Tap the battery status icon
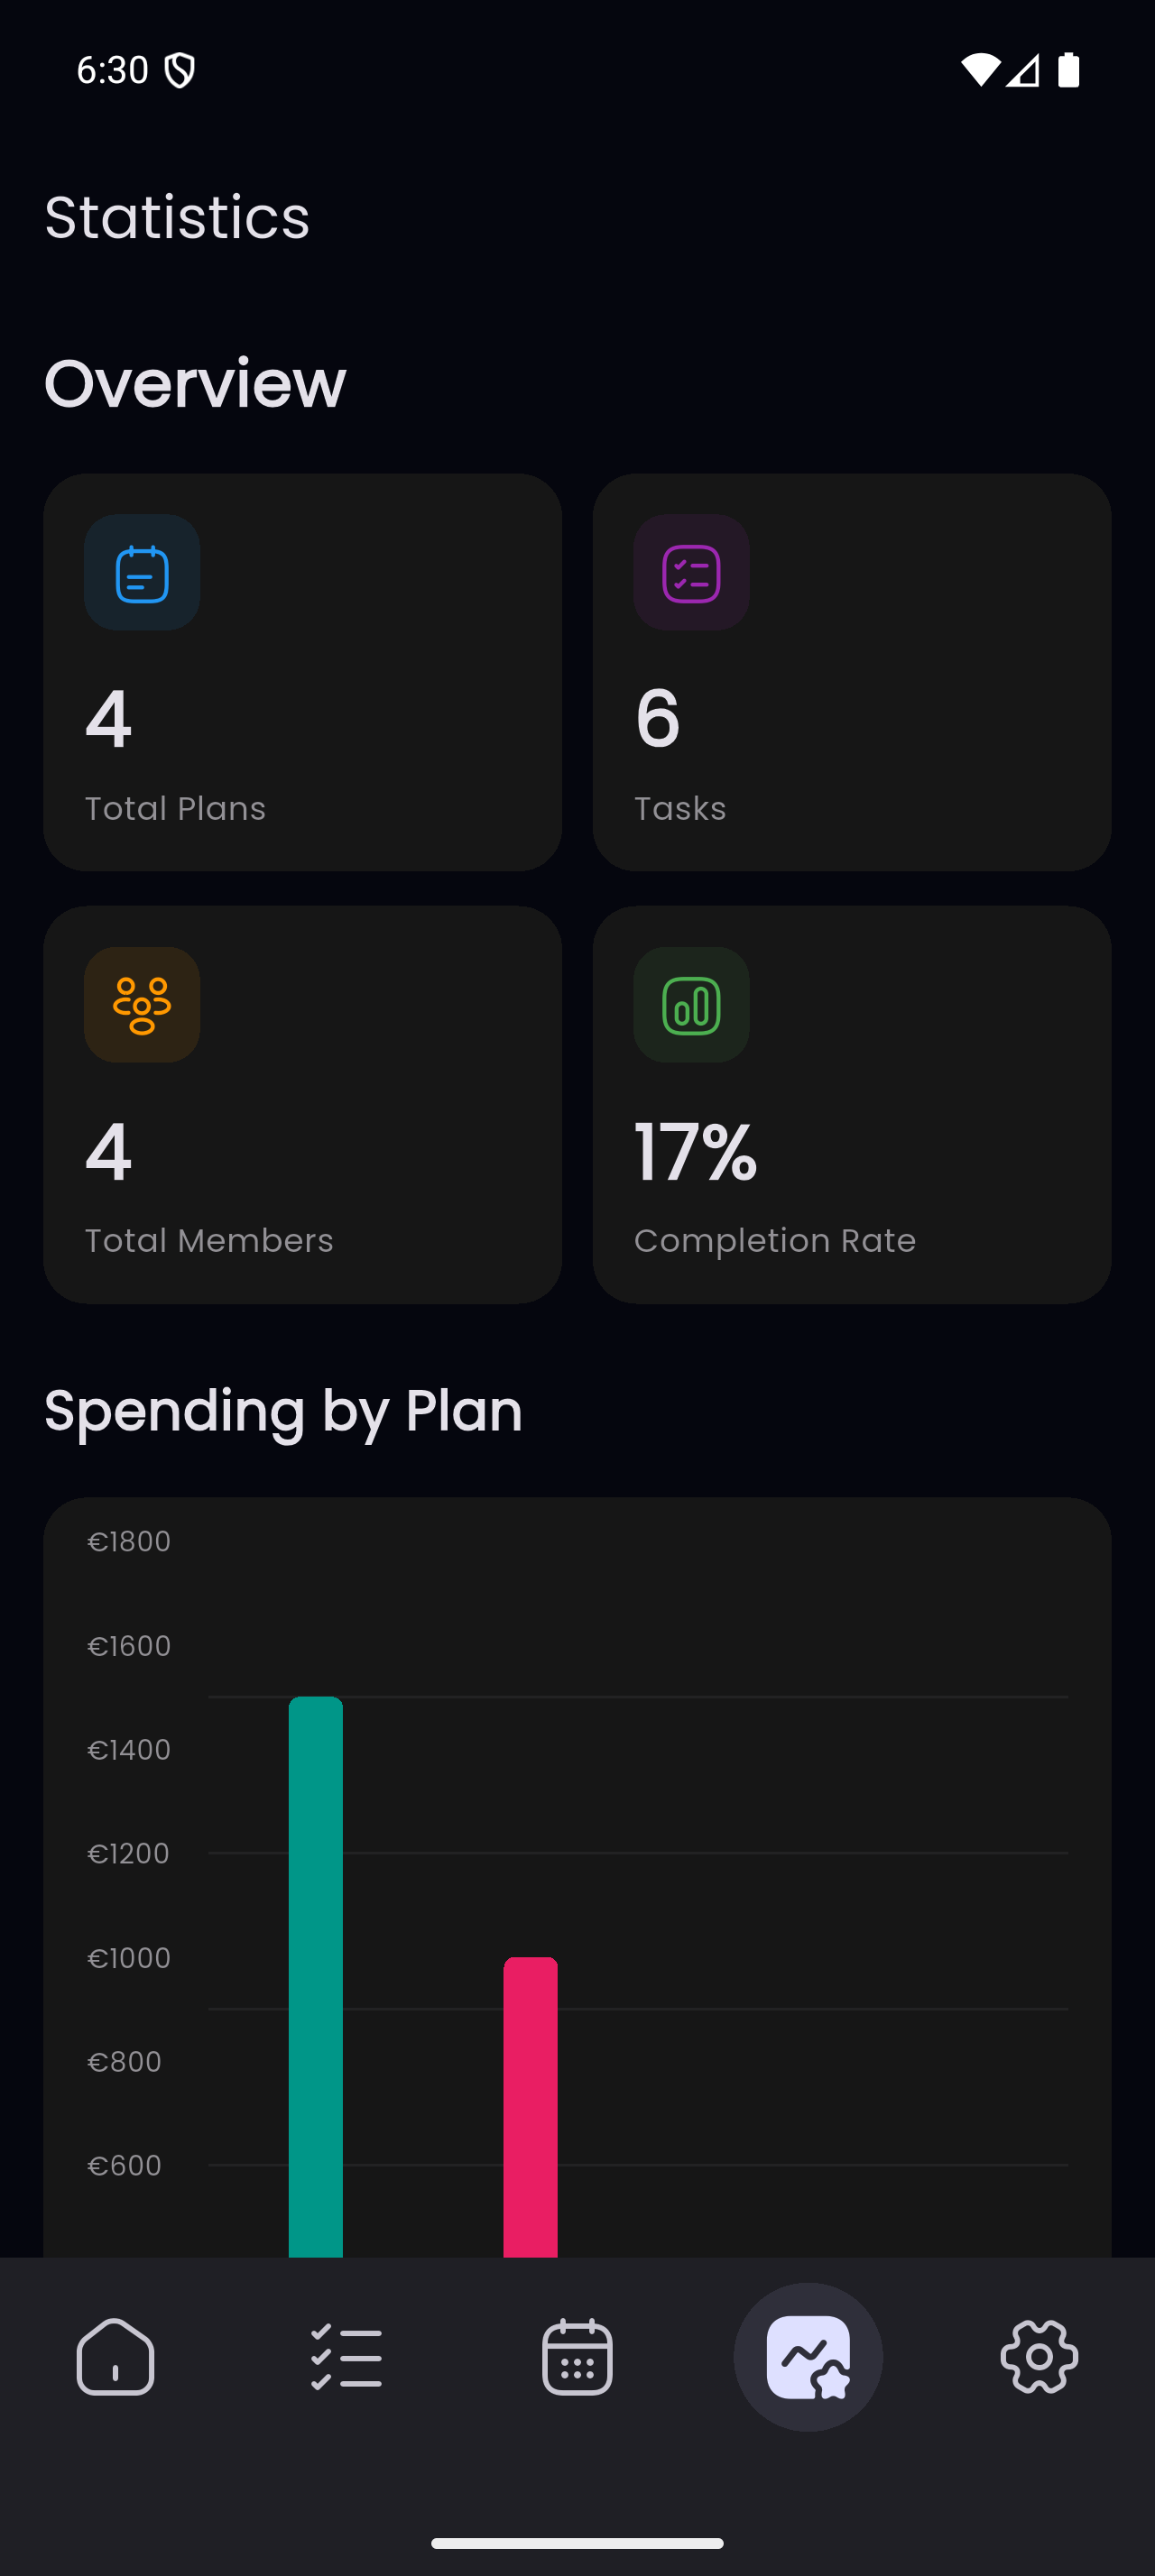The image size is (1155, 2576). [1068, 70]
